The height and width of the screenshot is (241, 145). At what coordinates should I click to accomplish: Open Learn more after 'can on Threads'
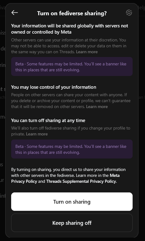point(87,52)
